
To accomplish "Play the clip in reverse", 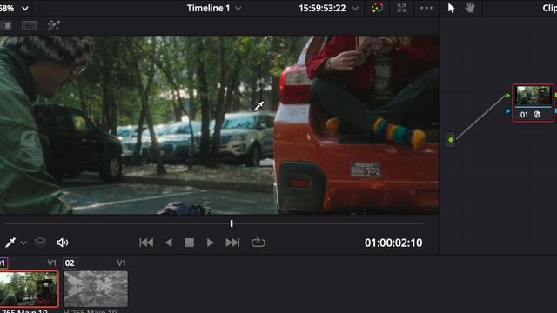I will click(169, 243).
